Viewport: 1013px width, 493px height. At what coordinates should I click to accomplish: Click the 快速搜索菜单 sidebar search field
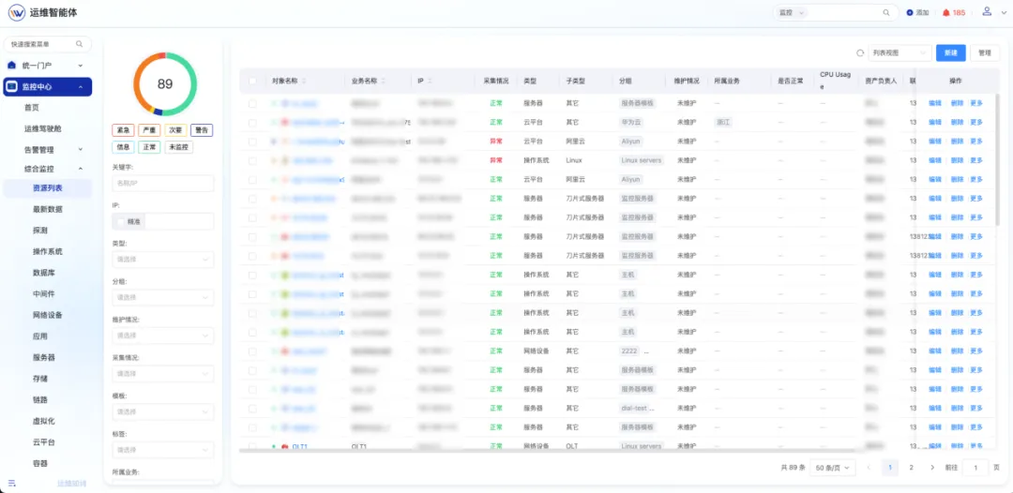click(47, 44)
